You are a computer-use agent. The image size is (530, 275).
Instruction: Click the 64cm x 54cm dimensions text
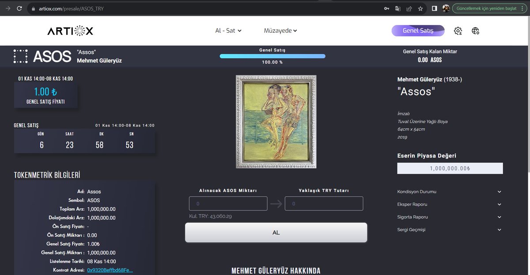[x=411, y=129]
